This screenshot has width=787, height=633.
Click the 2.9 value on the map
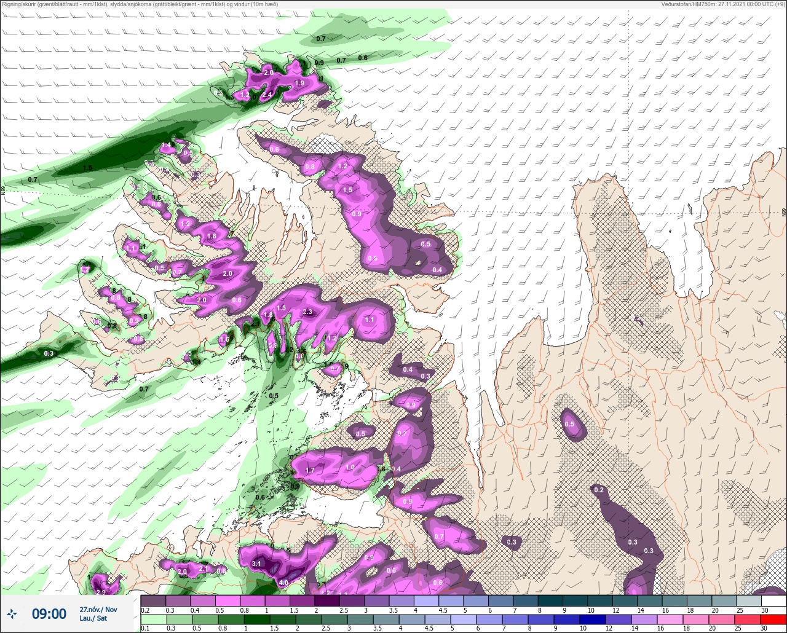pyautogui.click(x=101, y=592)
